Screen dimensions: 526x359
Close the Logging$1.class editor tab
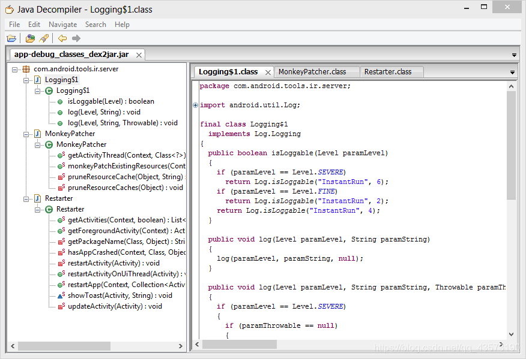(268, 73)
